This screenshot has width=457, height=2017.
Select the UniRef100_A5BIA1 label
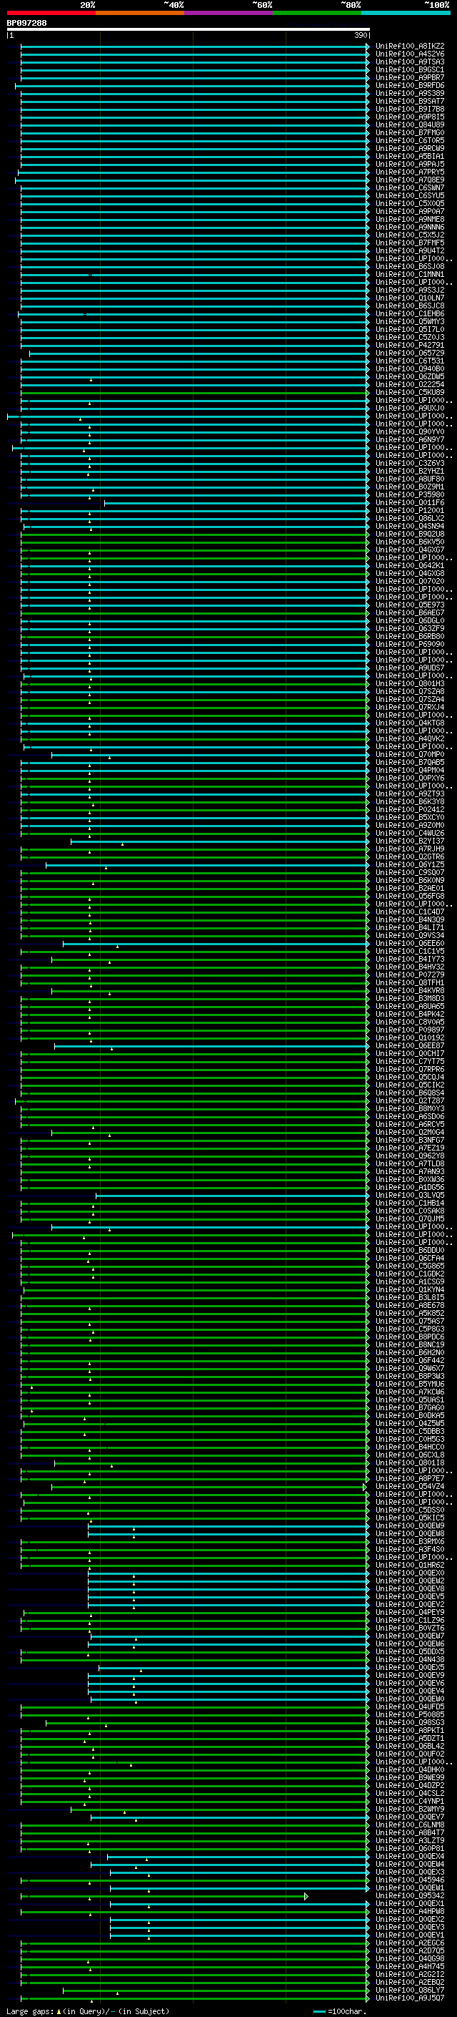pos(410,157)
